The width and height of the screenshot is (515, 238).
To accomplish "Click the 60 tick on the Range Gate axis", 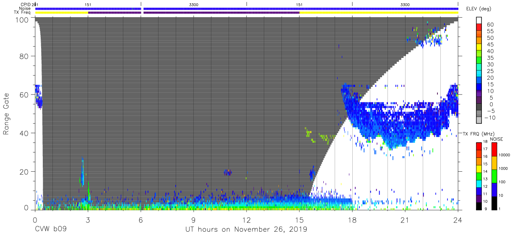I will (25, 94).
